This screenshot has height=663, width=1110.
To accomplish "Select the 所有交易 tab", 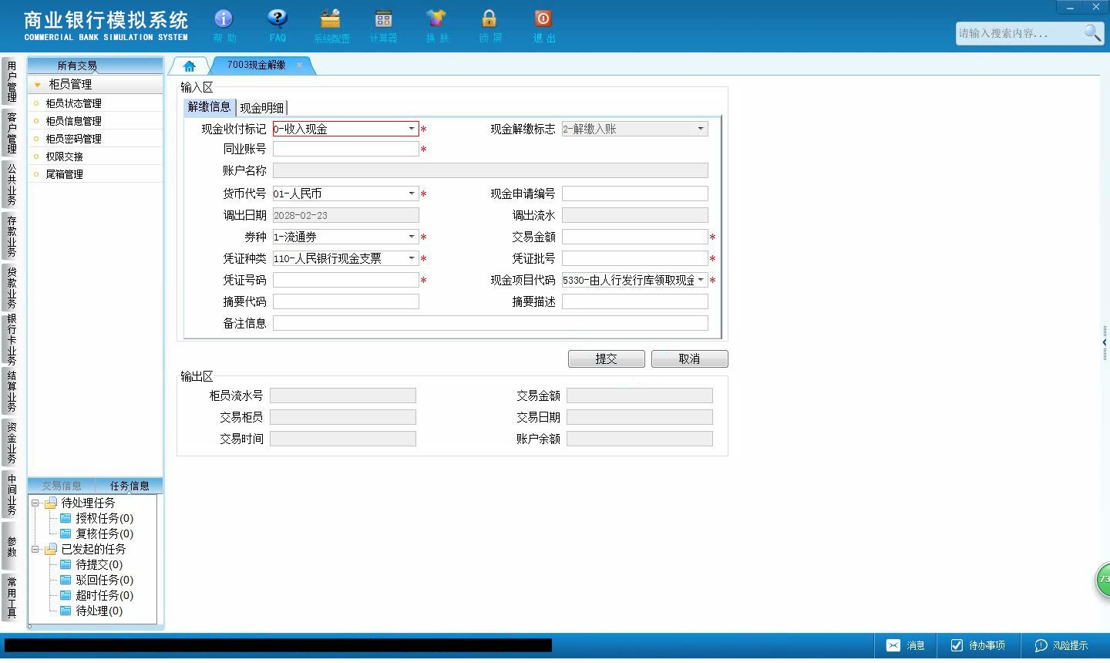I will tap(77, 66).
